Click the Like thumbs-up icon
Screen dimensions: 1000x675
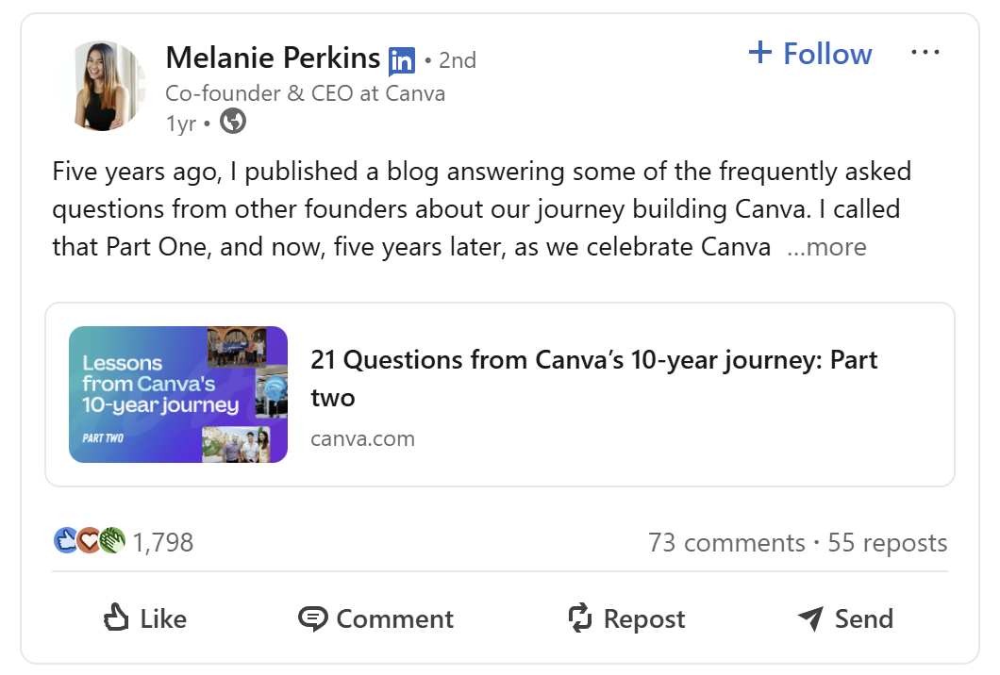[116, 618]
